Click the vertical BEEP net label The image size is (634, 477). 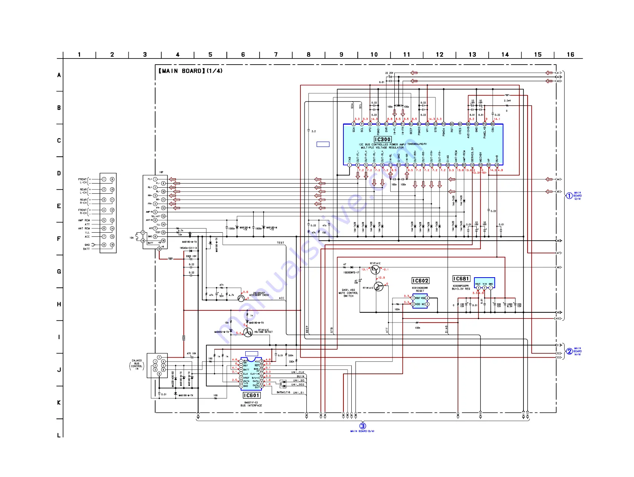click(x=307, y=329)
